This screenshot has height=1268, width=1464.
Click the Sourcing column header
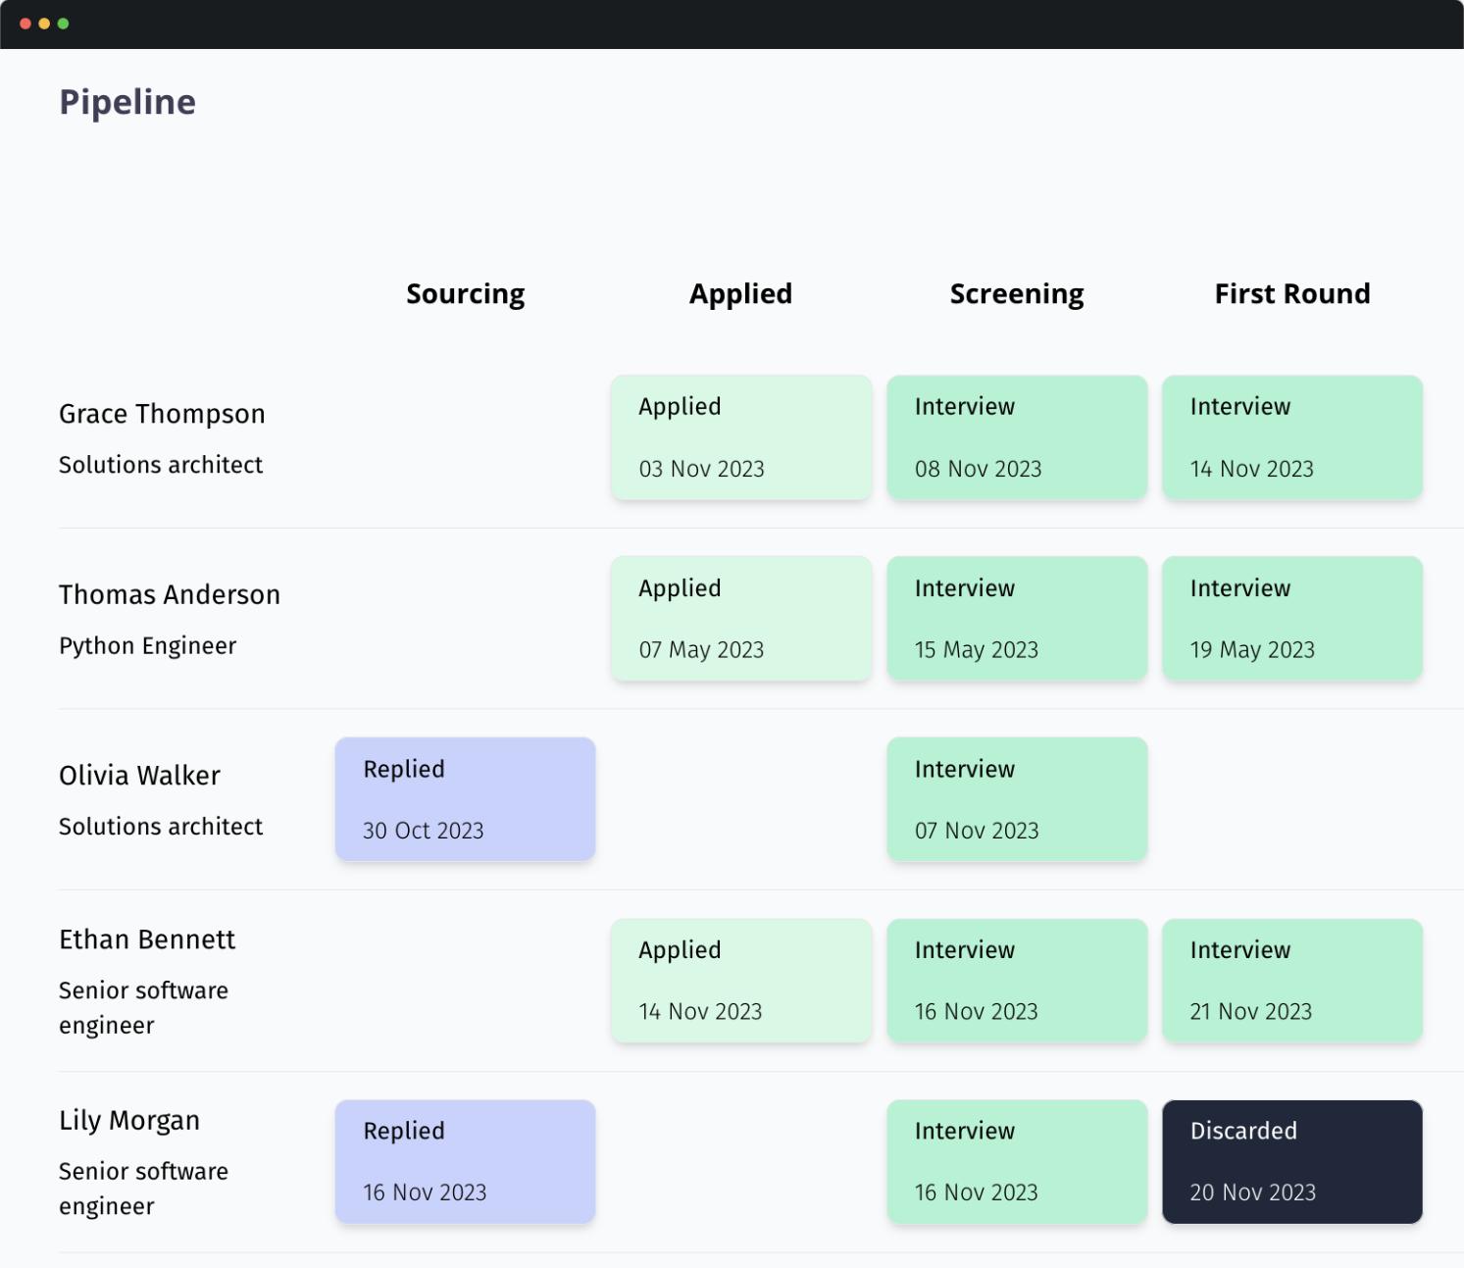(x=465, y=293)
